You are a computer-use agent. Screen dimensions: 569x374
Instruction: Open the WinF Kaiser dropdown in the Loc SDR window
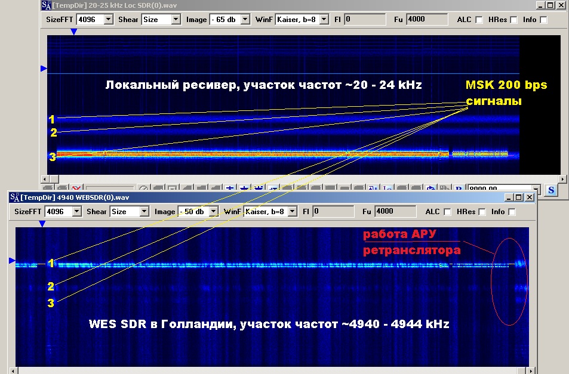[324, 19]
